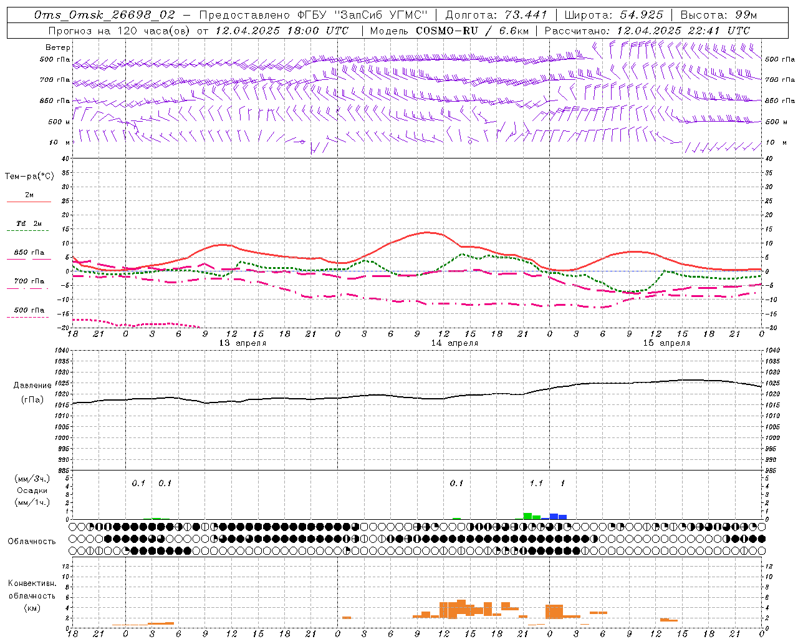Click the (мм/1ч.) units label
The image size is (798, 639).
32,502
